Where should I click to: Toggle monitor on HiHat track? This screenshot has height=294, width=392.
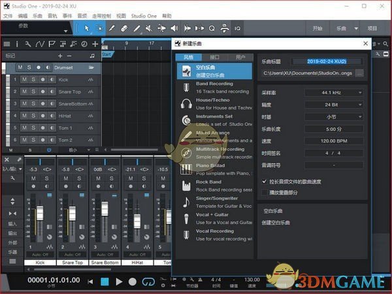52,116
